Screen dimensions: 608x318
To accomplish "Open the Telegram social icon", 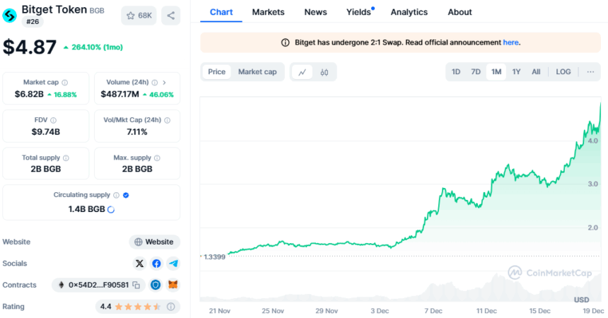I will tap(173, 264).
